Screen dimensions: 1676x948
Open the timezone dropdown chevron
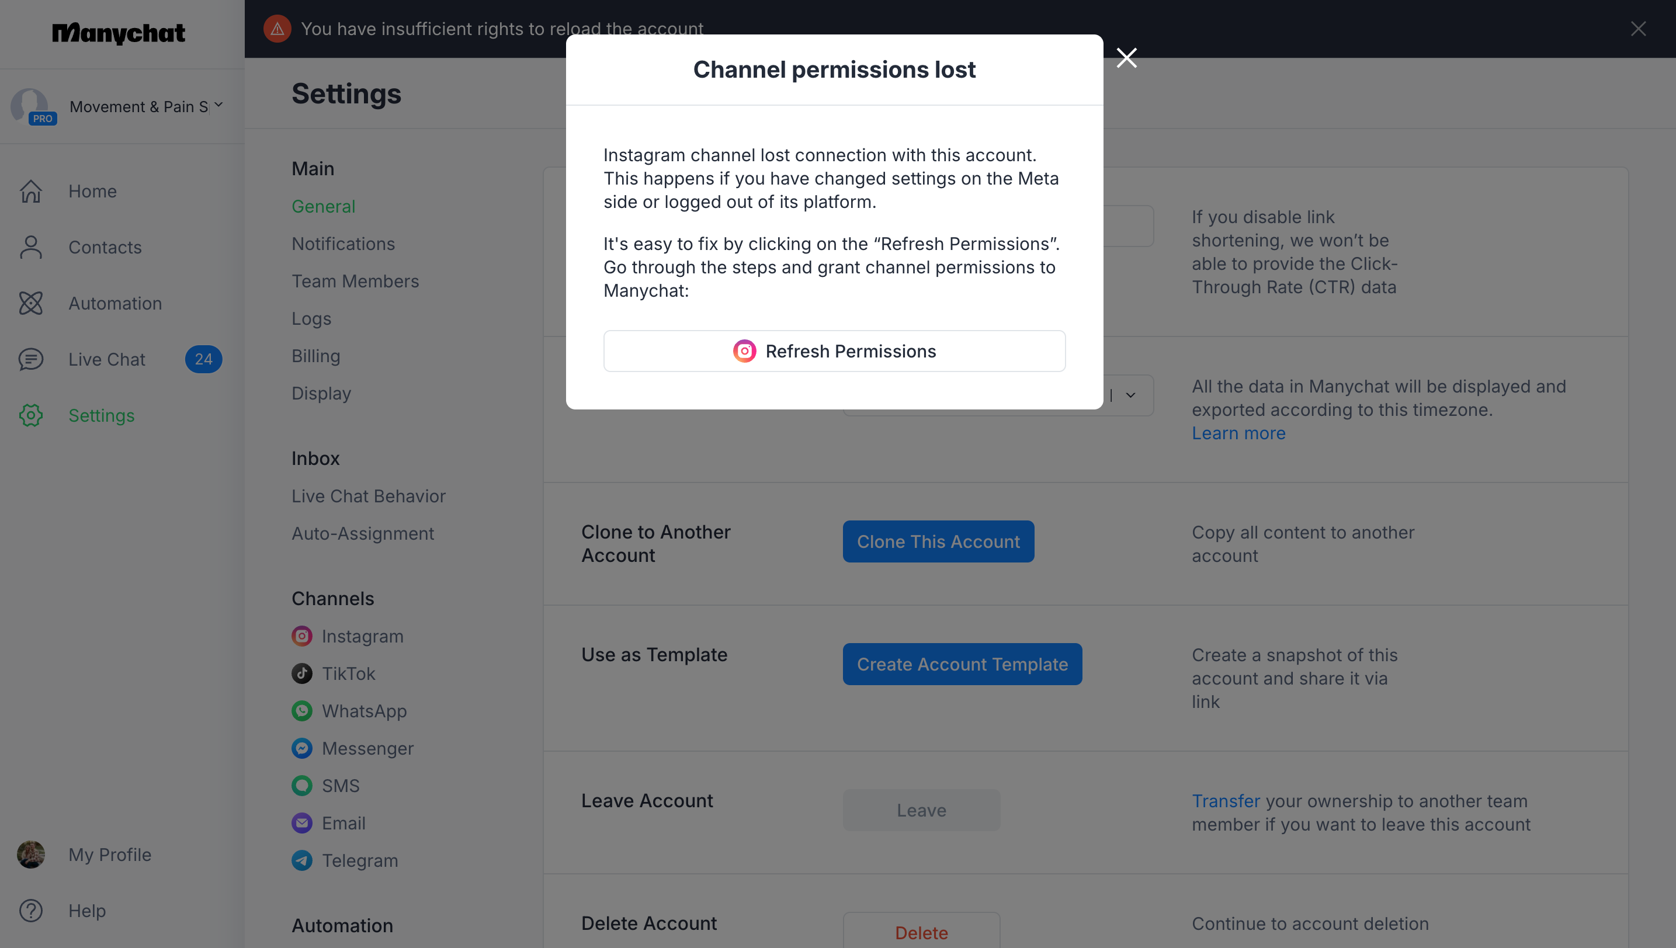pyautogui.click(x=1130, y=395)
